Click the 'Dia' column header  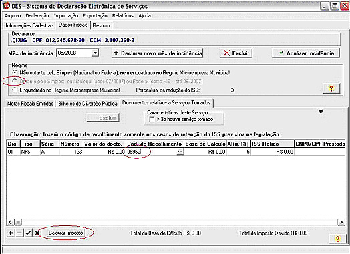point(13,144)
